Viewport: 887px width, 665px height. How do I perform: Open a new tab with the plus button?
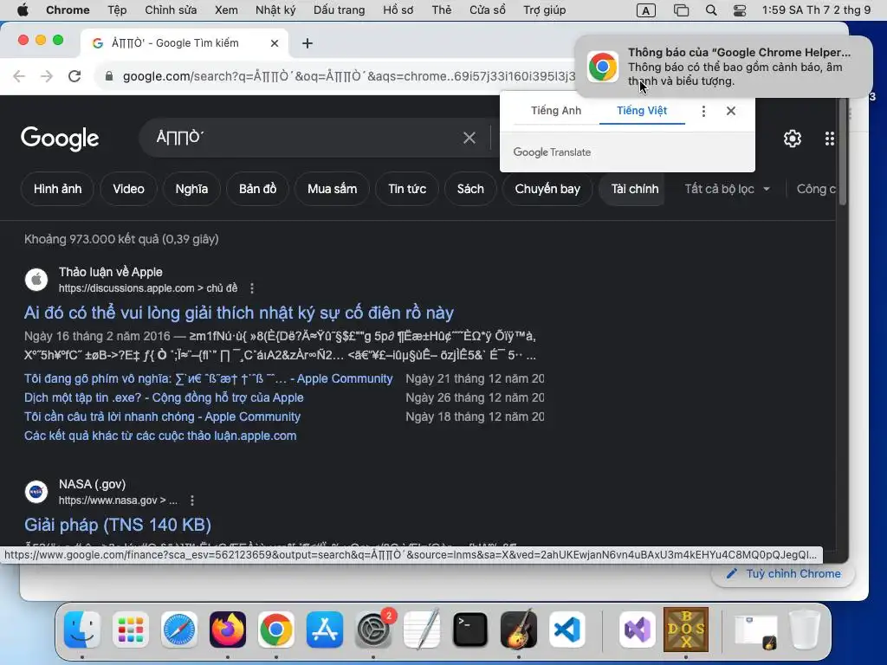[308, 43]
